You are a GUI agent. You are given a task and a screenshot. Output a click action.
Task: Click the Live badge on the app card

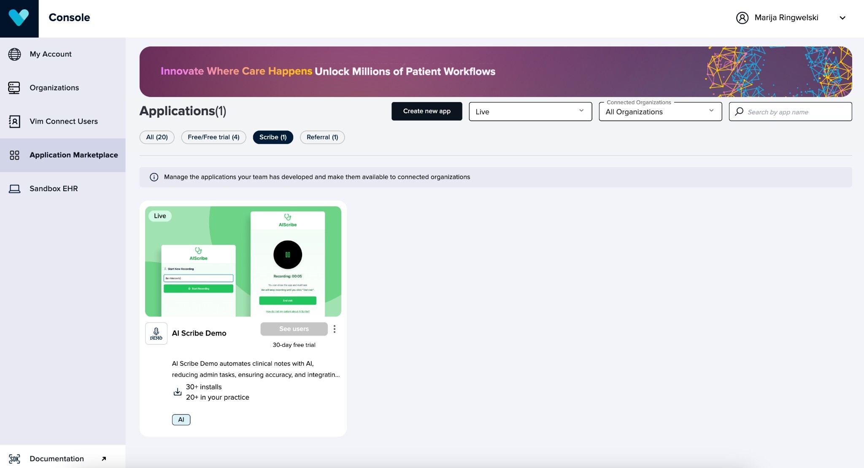pyautogui.click(x=160, y=216)
